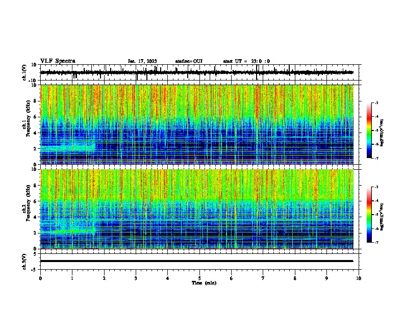Click the ch.2 "Frequency (kHz)" axis label
The height and width of the screenshot is (312, 404).
tap(28, 203)
